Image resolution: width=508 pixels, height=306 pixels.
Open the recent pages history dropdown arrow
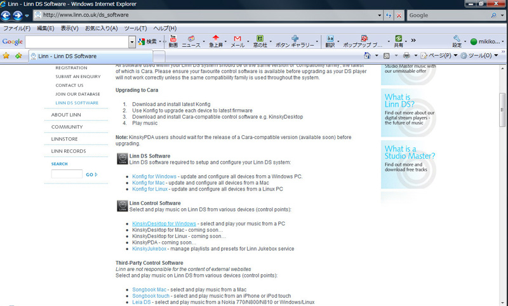tap(27, 15)
